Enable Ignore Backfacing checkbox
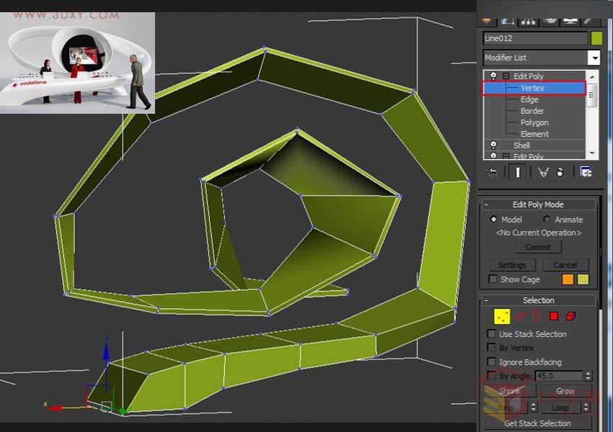Screen dimensions: 613x432 (x=491, y=361)
